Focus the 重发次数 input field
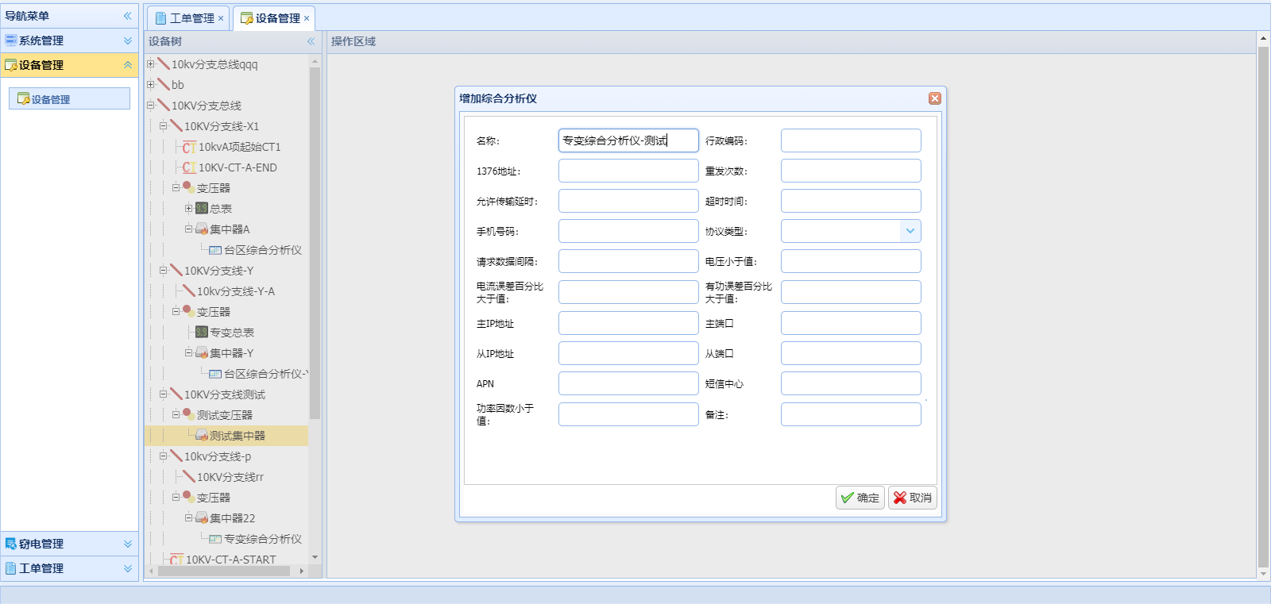 [x=851, y=171]
